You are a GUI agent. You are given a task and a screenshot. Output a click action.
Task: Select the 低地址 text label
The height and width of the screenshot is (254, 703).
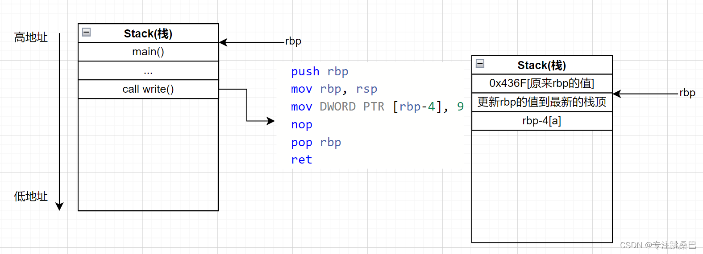31,197
